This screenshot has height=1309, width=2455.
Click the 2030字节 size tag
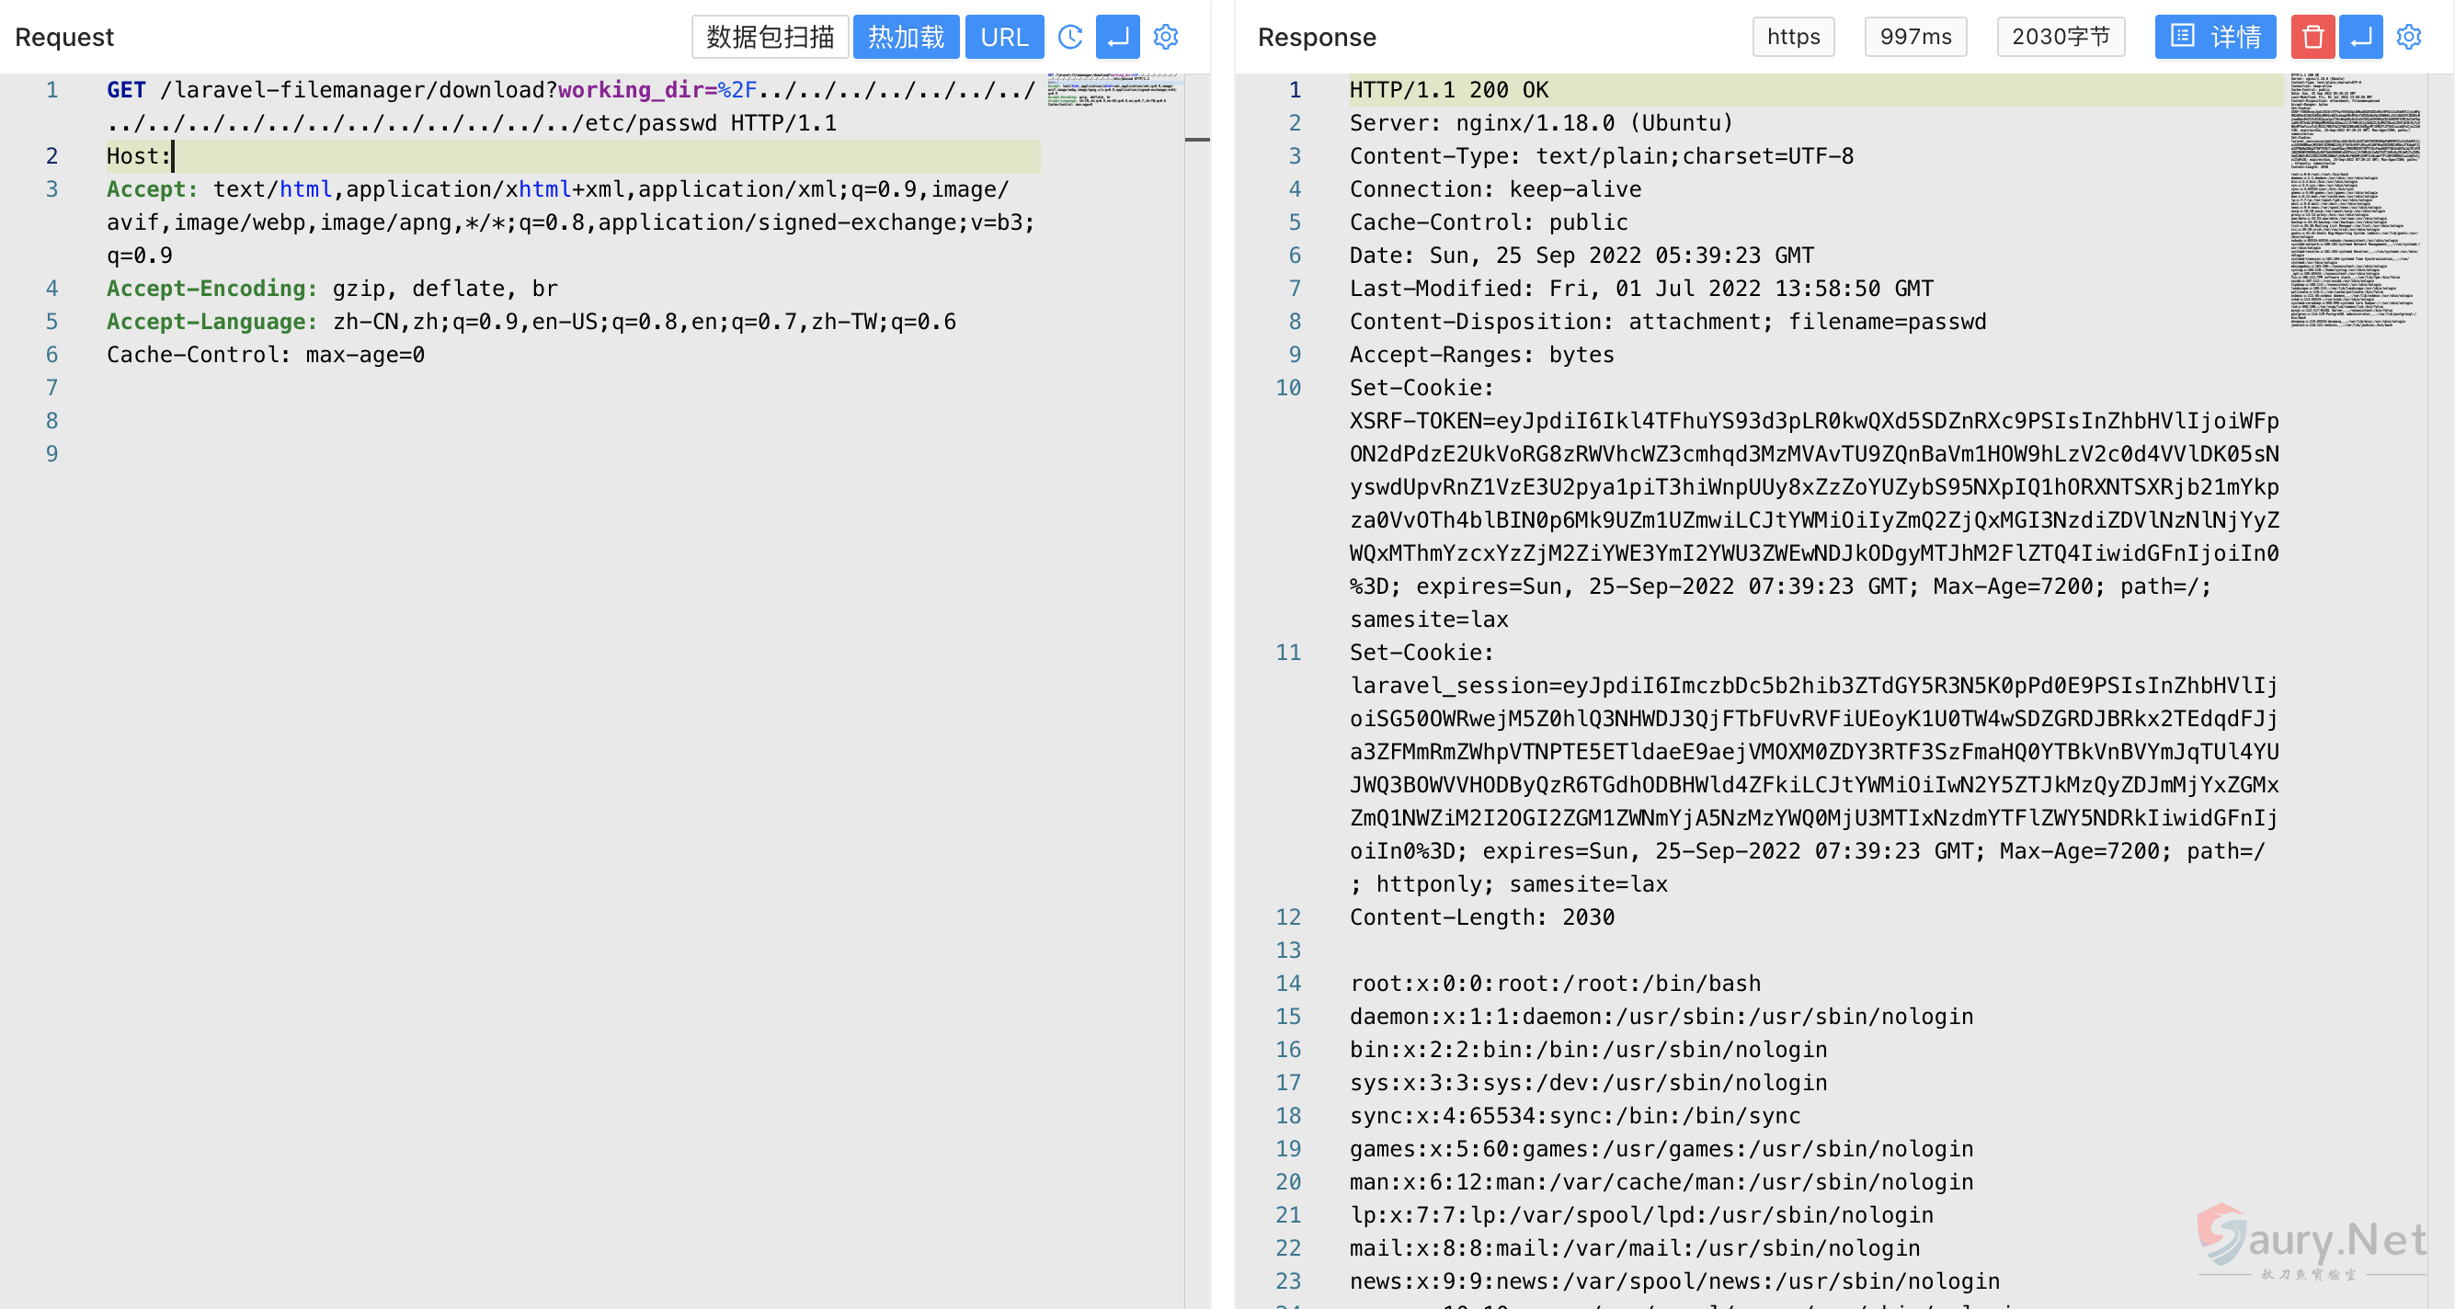coord(2061,37)
